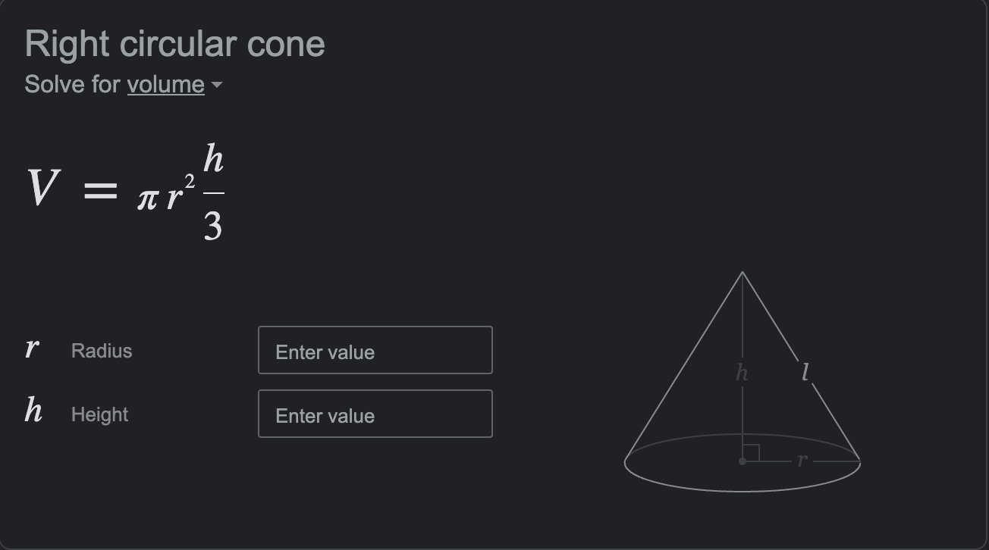Viewport: 989px width, 550px height.
Task: Click the Solve for text
Action: pos(73,84)
